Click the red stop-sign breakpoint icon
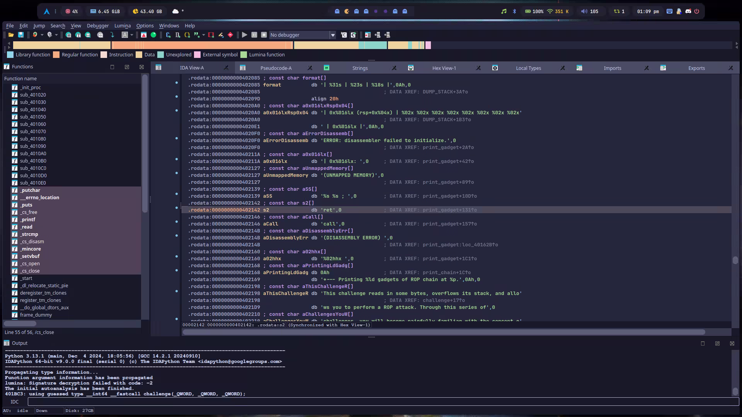Screen dimensions: 742x417 point(230,35)
